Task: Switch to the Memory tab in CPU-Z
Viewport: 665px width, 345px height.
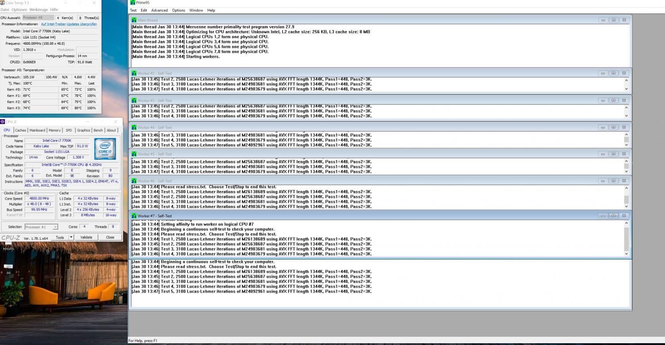Action: 54,130
